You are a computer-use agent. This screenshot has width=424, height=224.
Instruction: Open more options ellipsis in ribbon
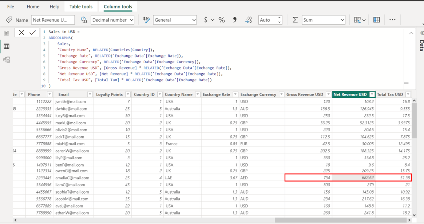tap(392, 20)
